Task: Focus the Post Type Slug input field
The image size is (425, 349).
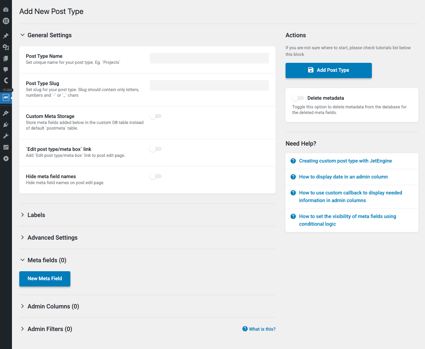Action: click(209, 85)
